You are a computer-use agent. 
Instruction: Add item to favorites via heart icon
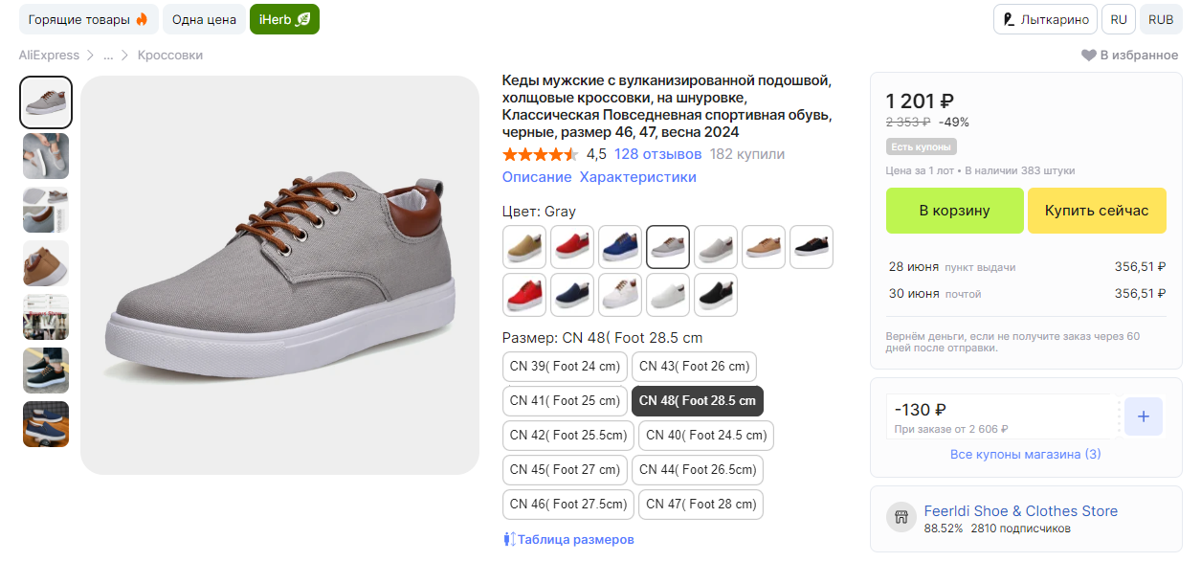point(1088,56)
